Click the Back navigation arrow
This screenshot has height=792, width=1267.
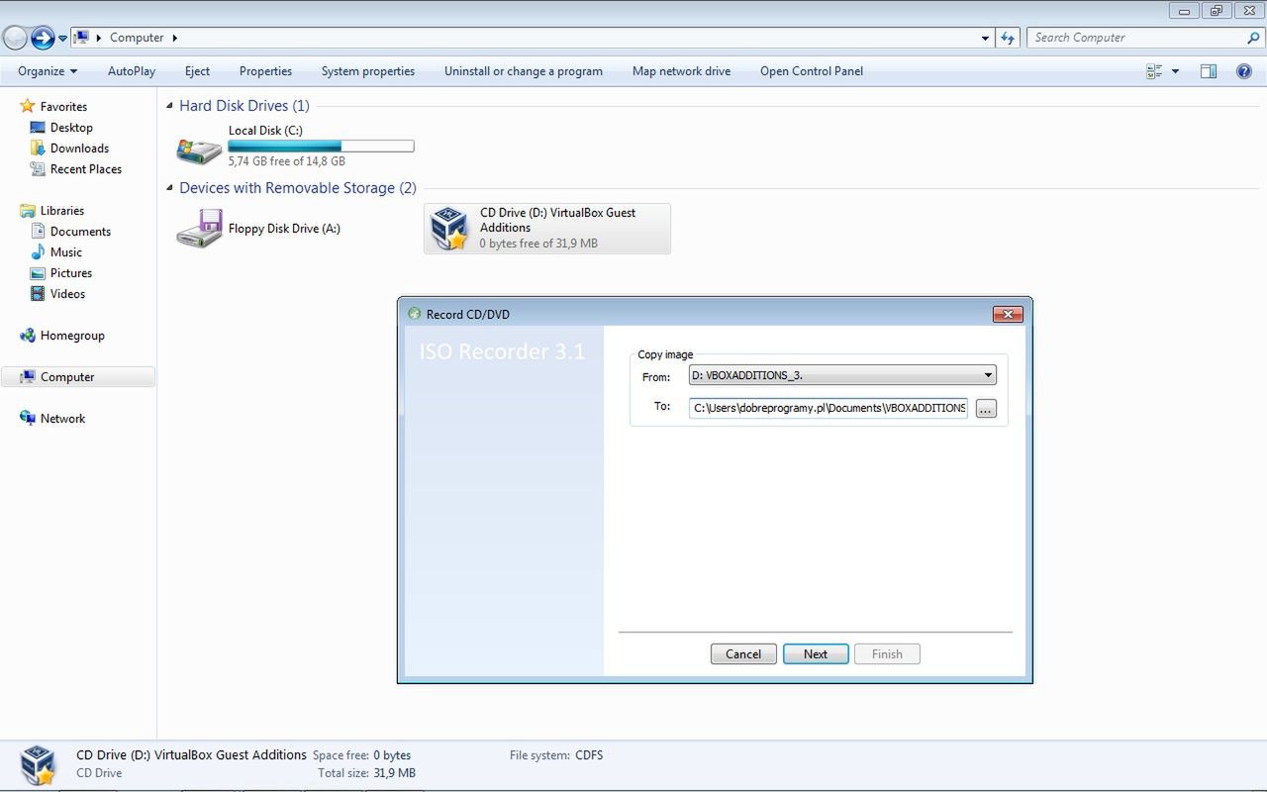point(15,39)
